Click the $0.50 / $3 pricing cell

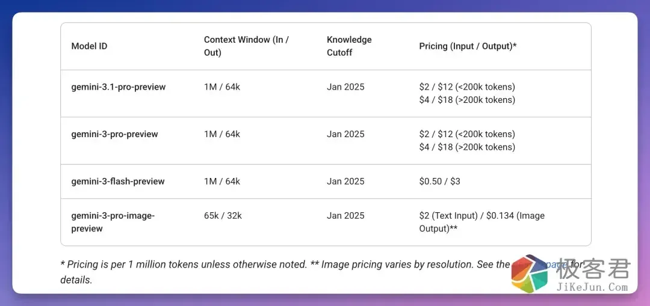click(x=439, y=182)
